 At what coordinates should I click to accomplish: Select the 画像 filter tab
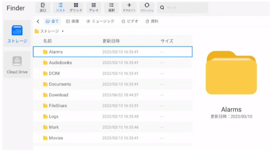click(72, 22)
